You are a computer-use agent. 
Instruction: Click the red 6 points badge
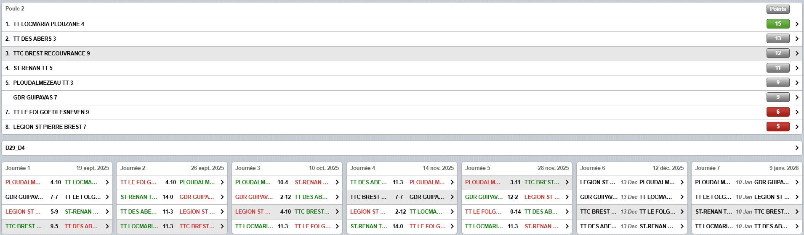[777, 112]
